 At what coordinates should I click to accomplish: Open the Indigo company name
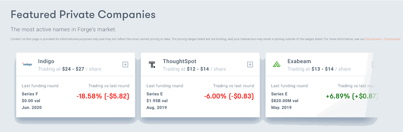pos(46,61)
